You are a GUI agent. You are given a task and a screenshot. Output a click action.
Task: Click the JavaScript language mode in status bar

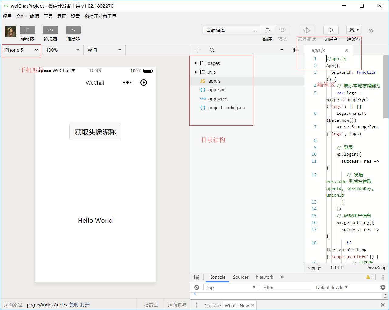(377, 268)
